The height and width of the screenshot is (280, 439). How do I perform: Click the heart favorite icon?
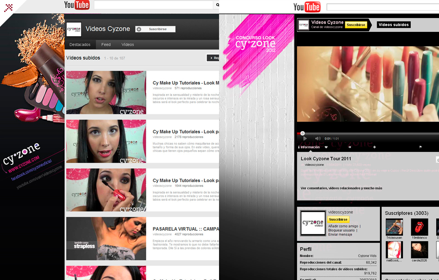click(x=326, y=147)
